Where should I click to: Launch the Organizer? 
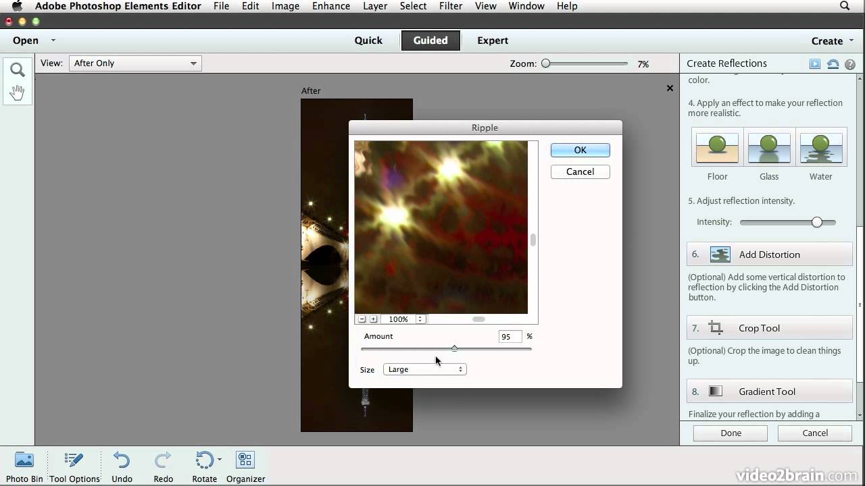point(245,467)
